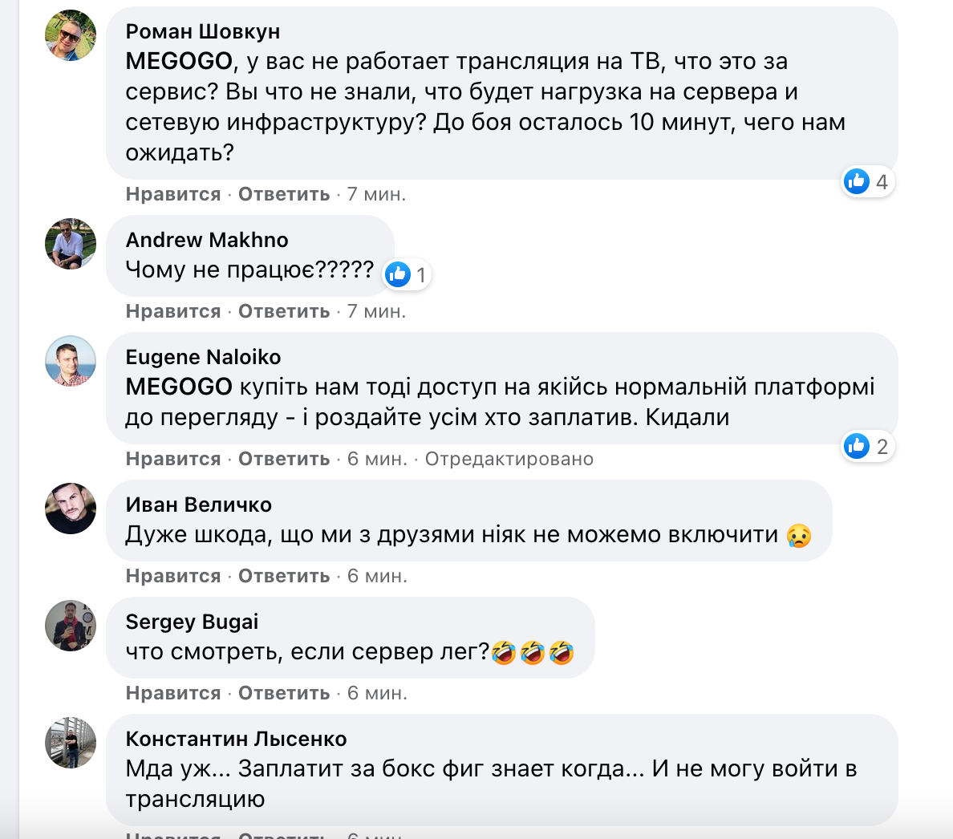Open Иван Величко's profile picture

[70, 507]
